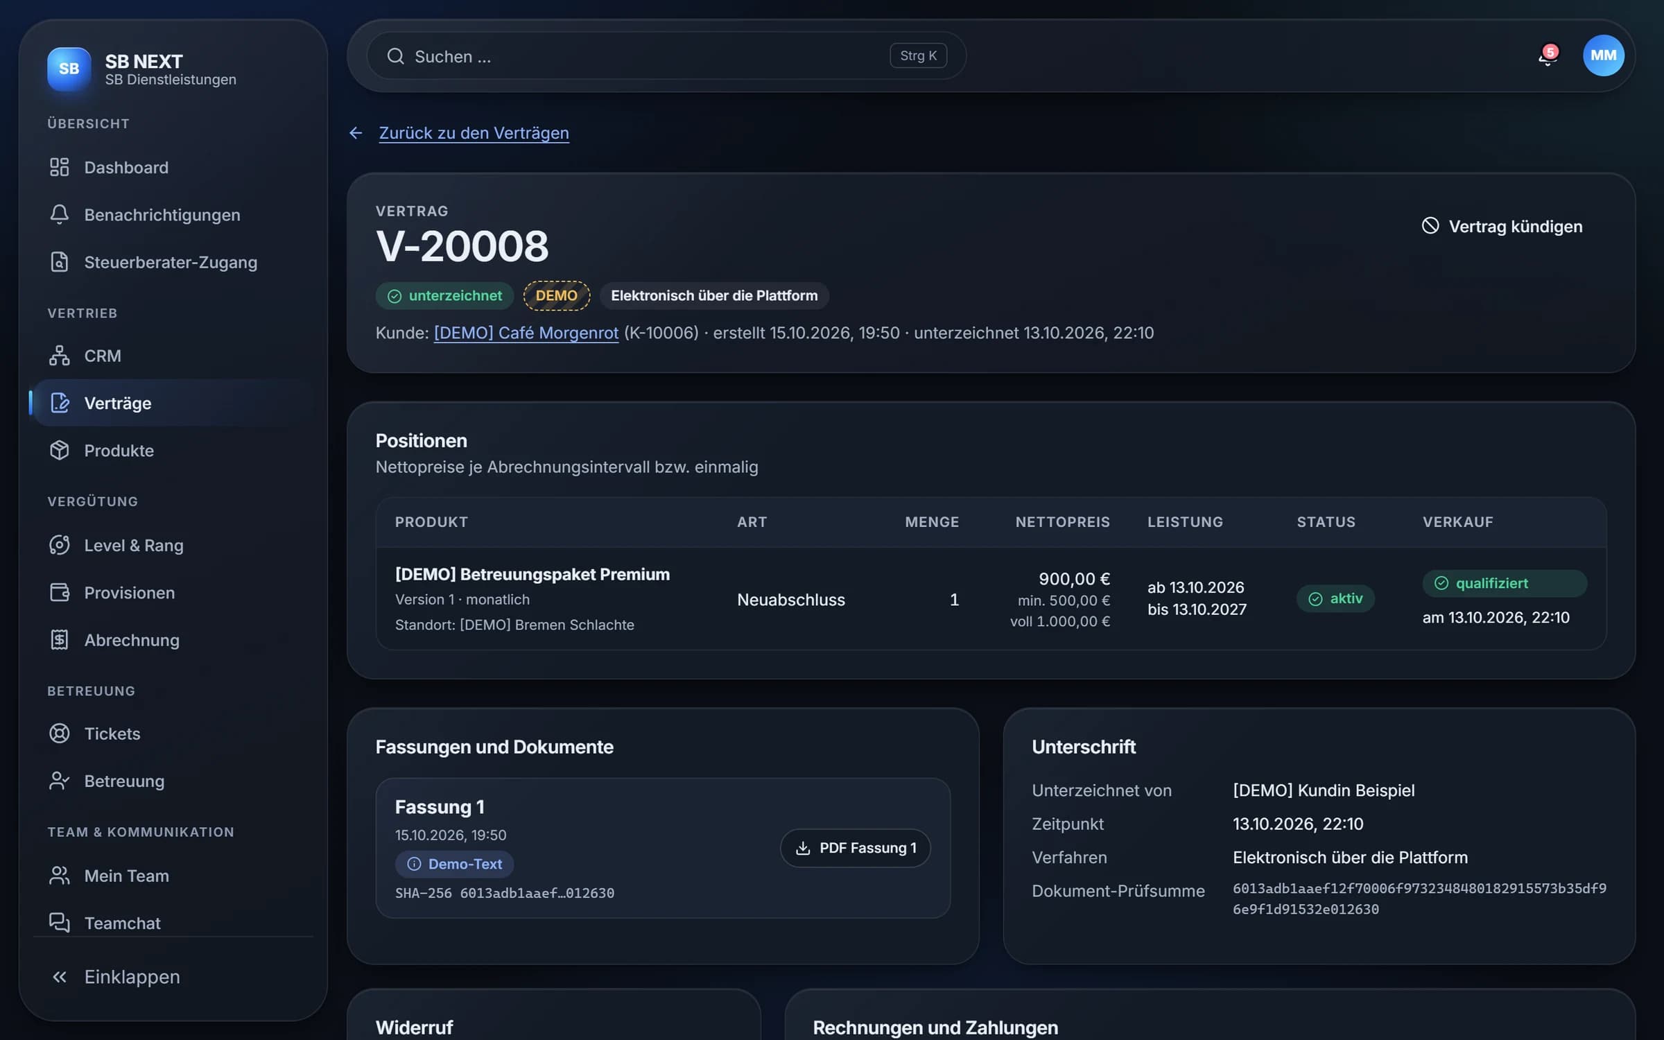Click the 900,00 € net price
Viewport: 1664px width, 1040px height.
point(1074,578)
